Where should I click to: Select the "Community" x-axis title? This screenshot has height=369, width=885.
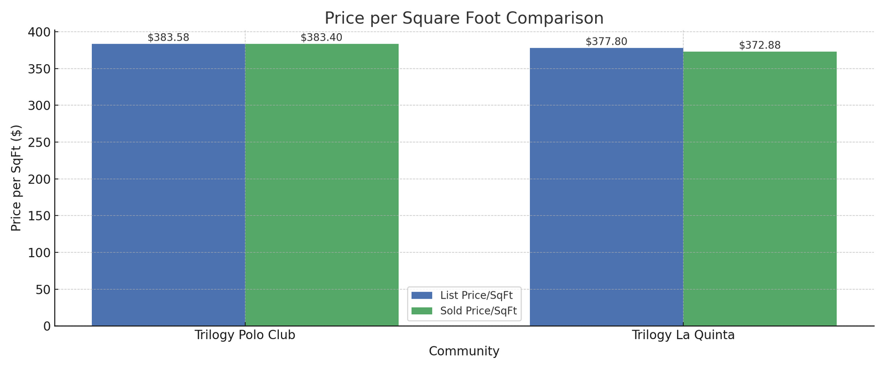tap(464, 351)
